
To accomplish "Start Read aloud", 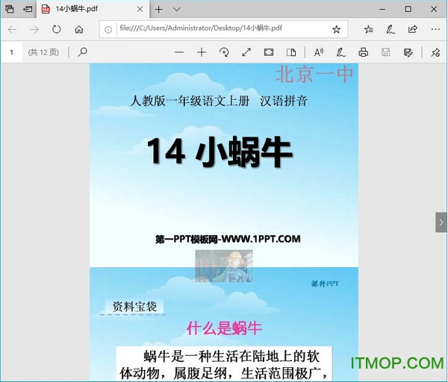I will (x=319, y=52).
